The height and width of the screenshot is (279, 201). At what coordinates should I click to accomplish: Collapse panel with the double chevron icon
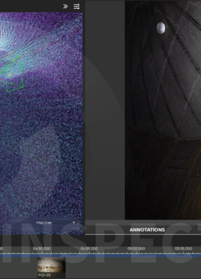pyautogui.click(x=65, y=7)
